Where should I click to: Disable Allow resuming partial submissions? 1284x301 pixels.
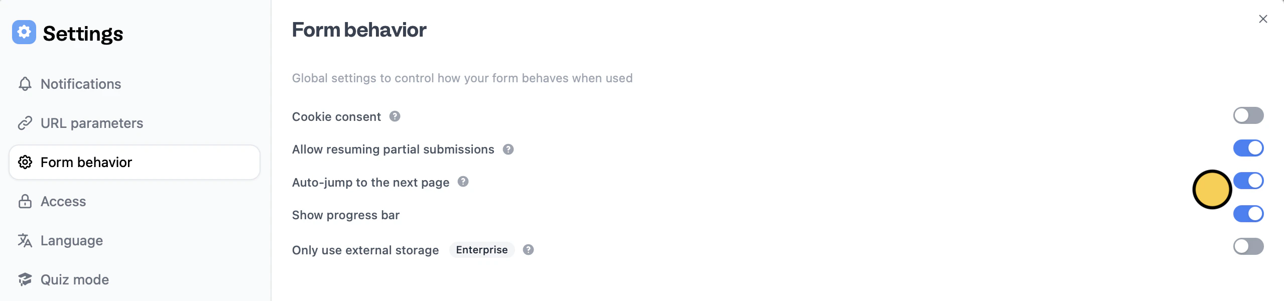tap(1248, 148)
